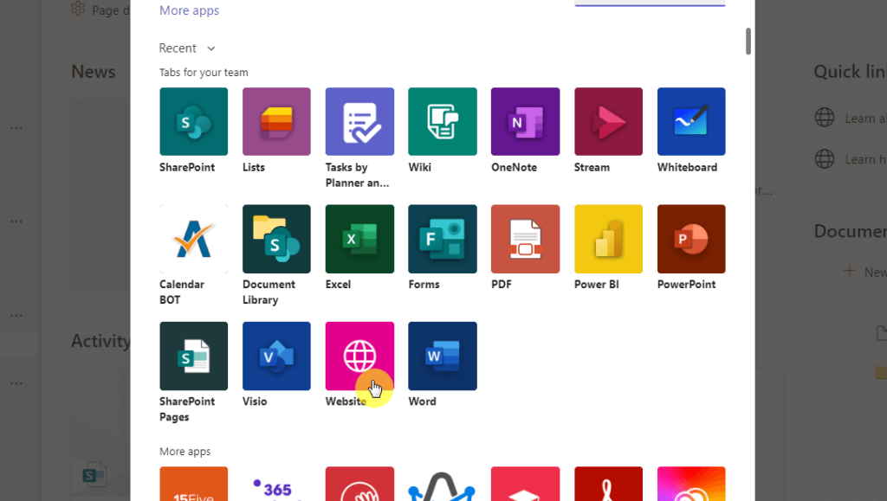Open the graduation cap app tile
This screenshot has height=501, width=887.
[526, 484]
